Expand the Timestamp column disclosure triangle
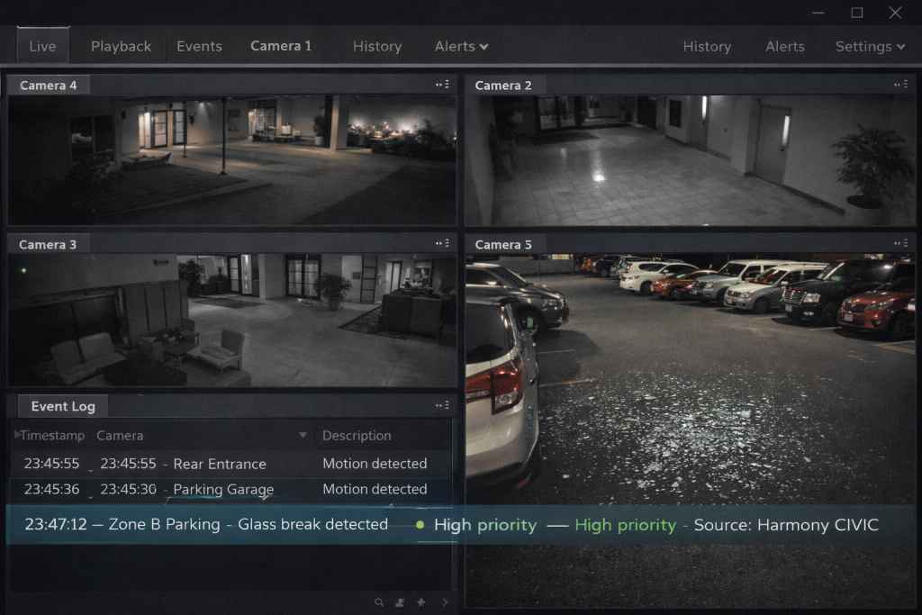Viewport: 922px width, 615px height. click(15, 435)
